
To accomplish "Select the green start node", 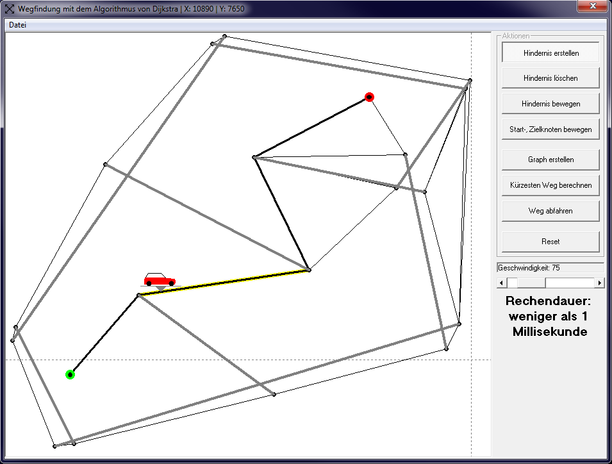I will pyautogui.click(x=70, y=375).
